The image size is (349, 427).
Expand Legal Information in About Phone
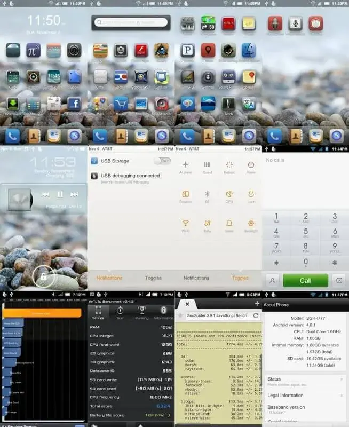point(305,396)
